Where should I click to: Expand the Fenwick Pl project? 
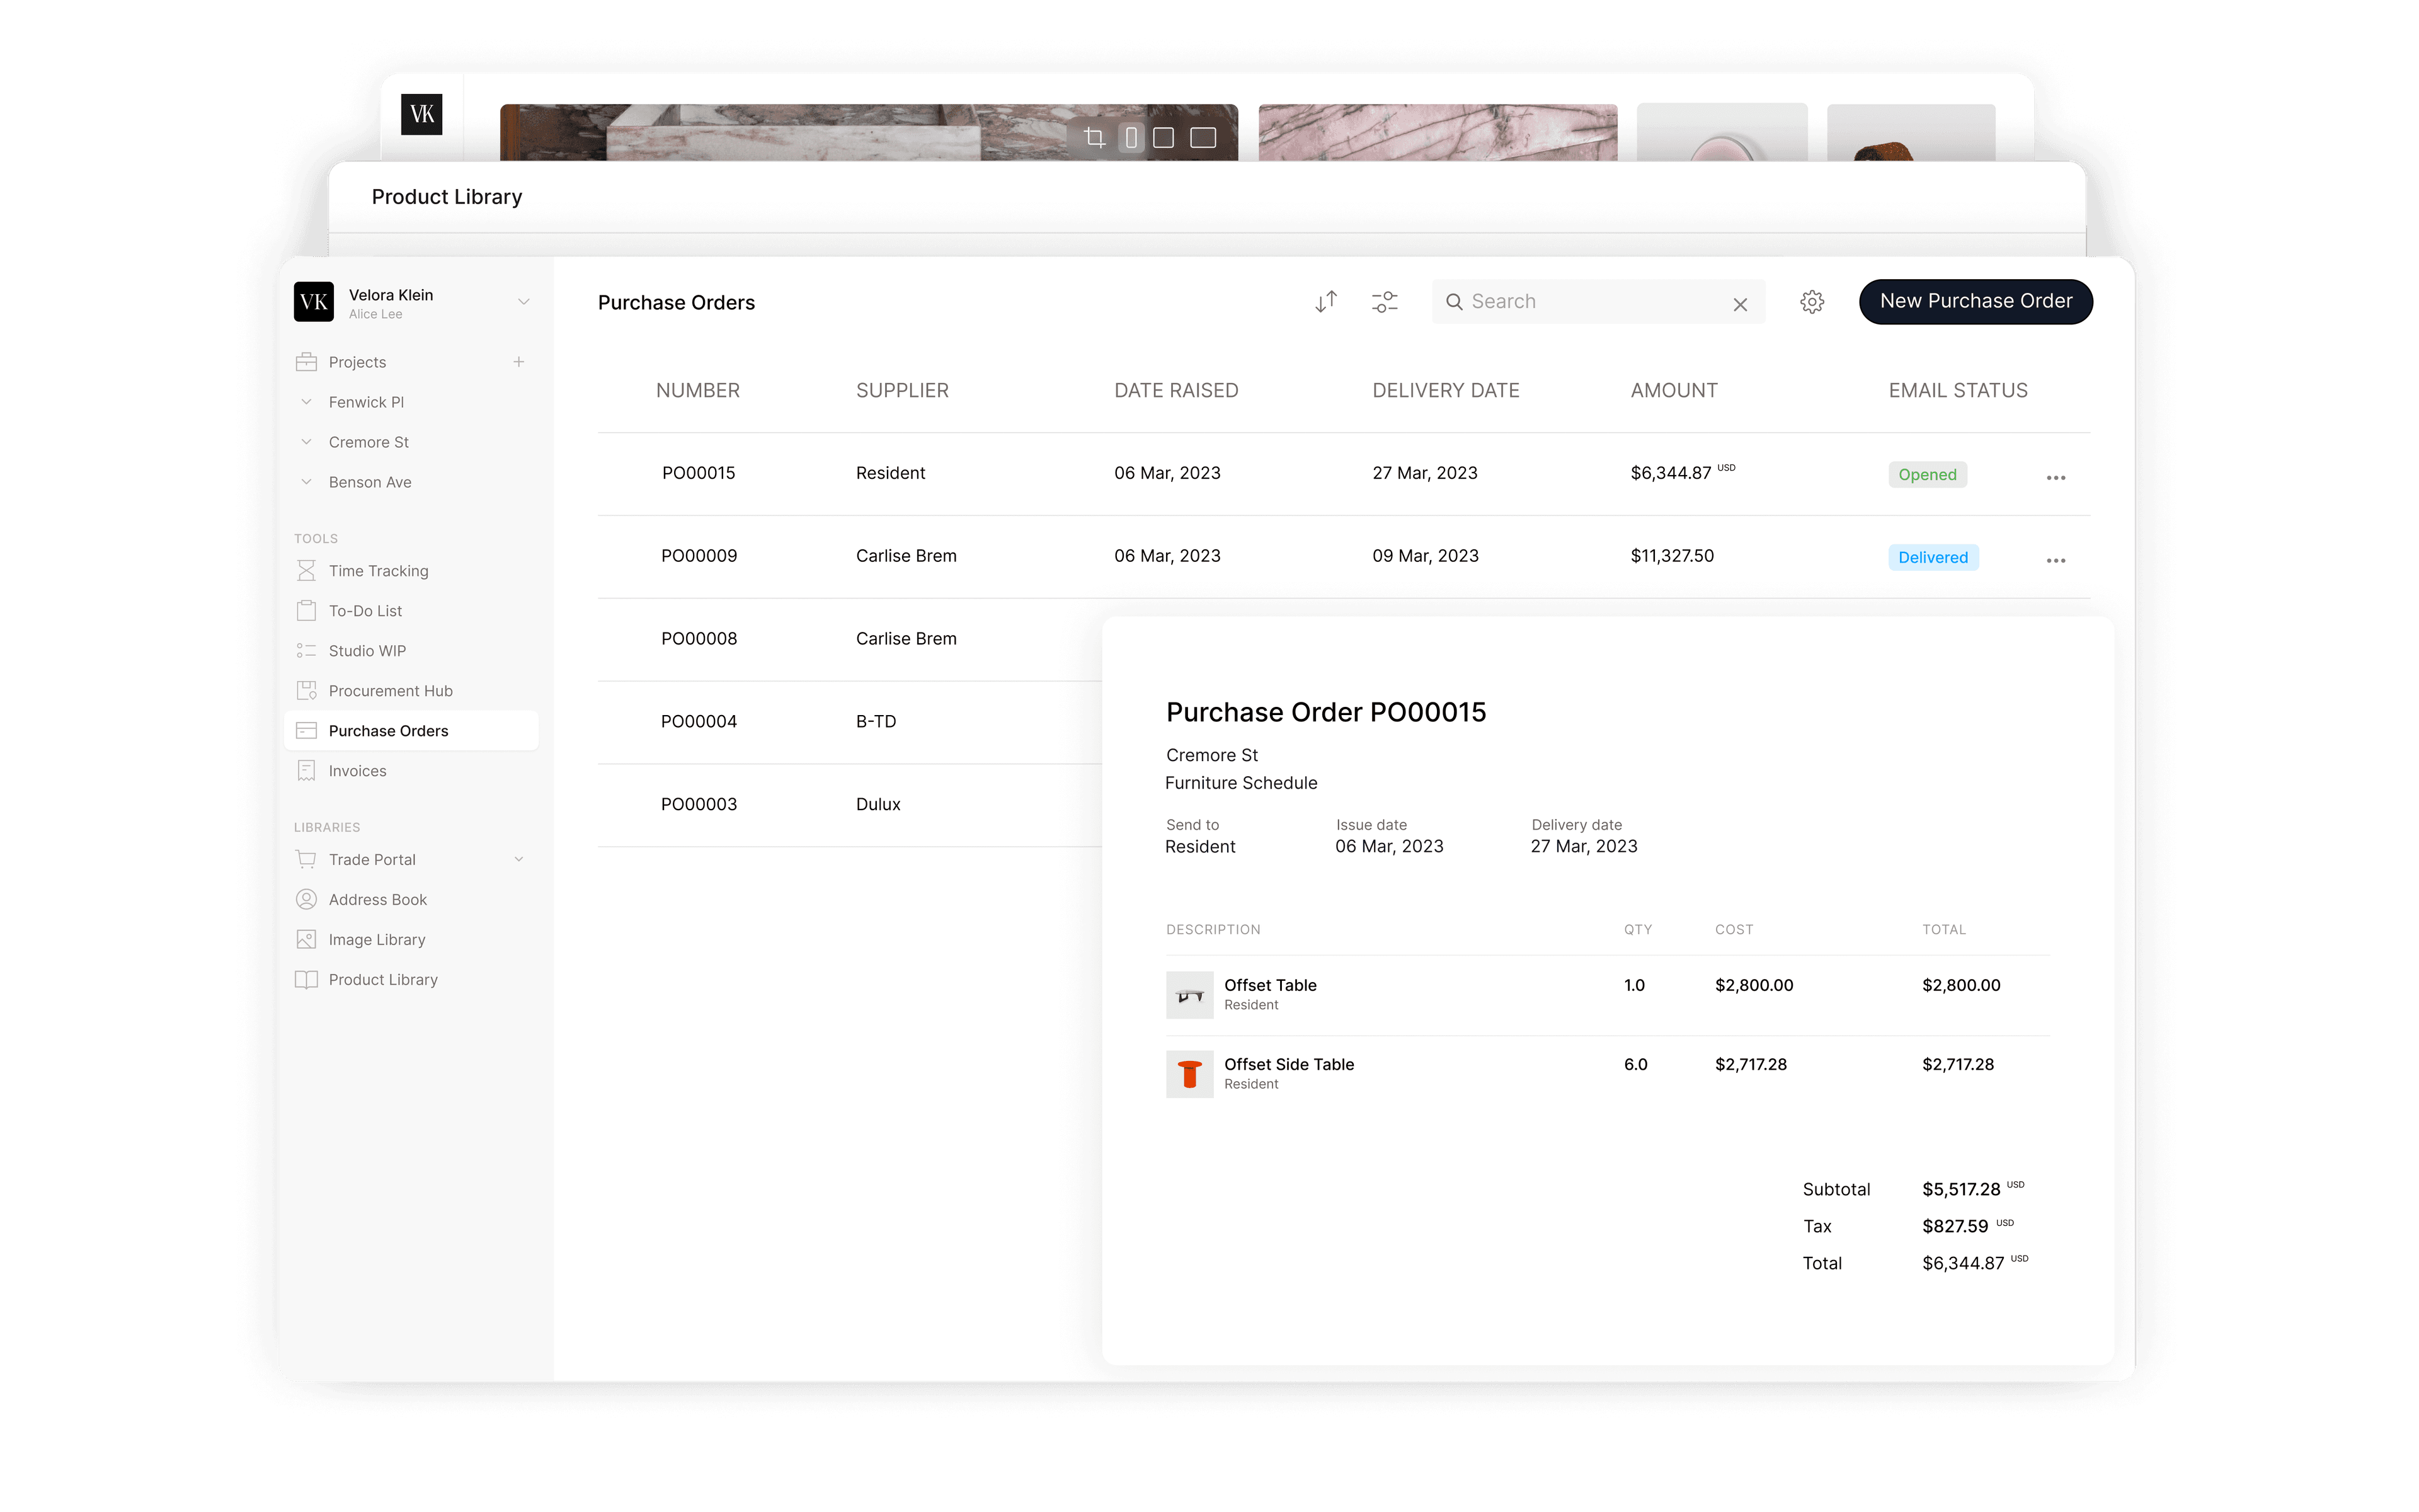coord(307,402)
